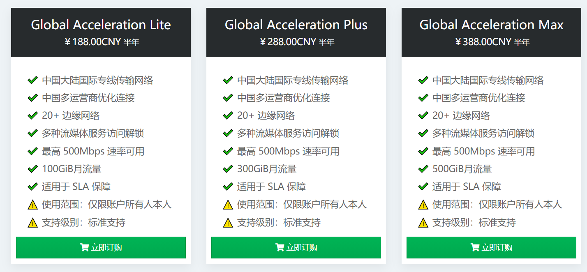Click warning icon beside 使用范围 in Max plan
The height and width of the screenshot is (272, 587).
(423, 205)
